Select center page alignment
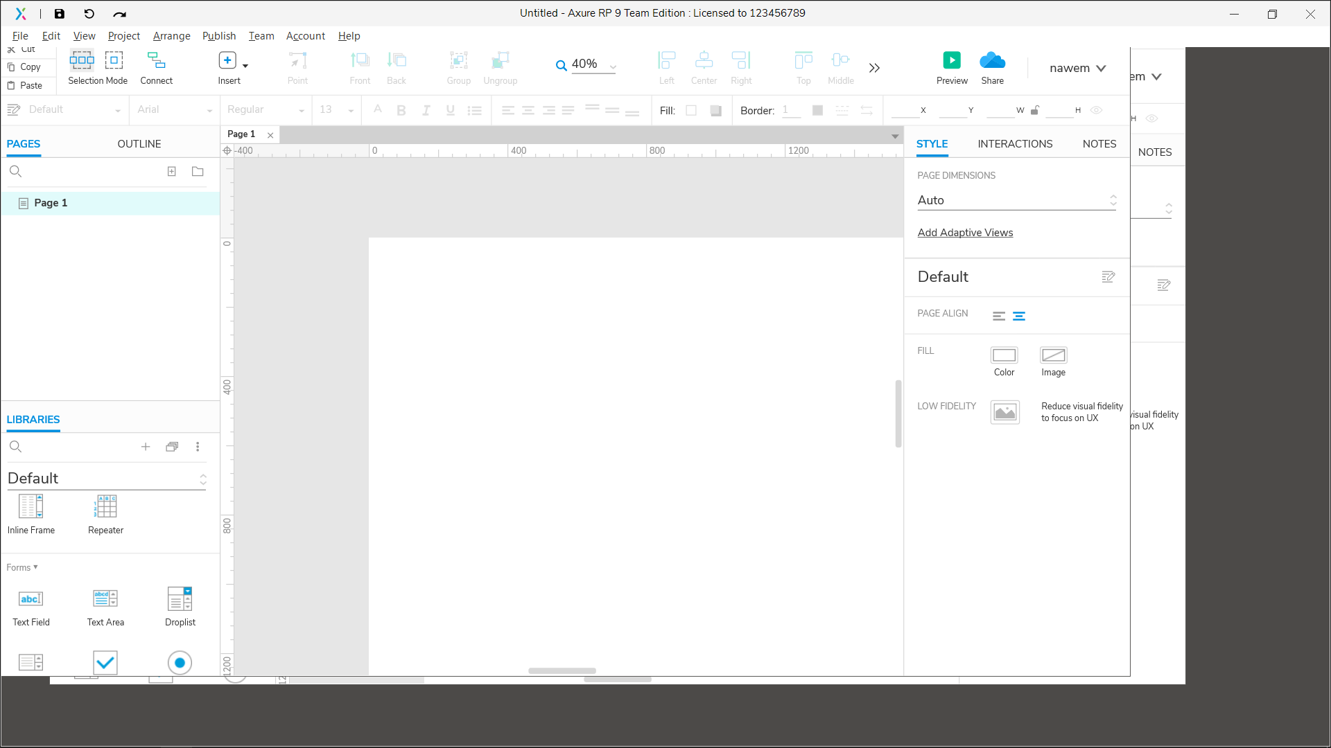1331x748 pixels. coord(1019,316)
